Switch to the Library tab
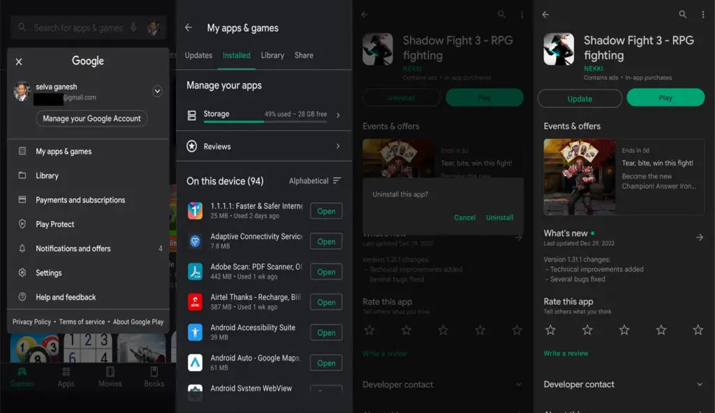Viewport: 715px width, 413px height. coord(272,55)
